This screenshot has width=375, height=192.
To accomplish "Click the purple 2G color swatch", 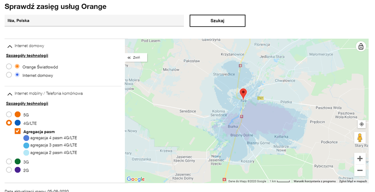I will click(18, 170).
